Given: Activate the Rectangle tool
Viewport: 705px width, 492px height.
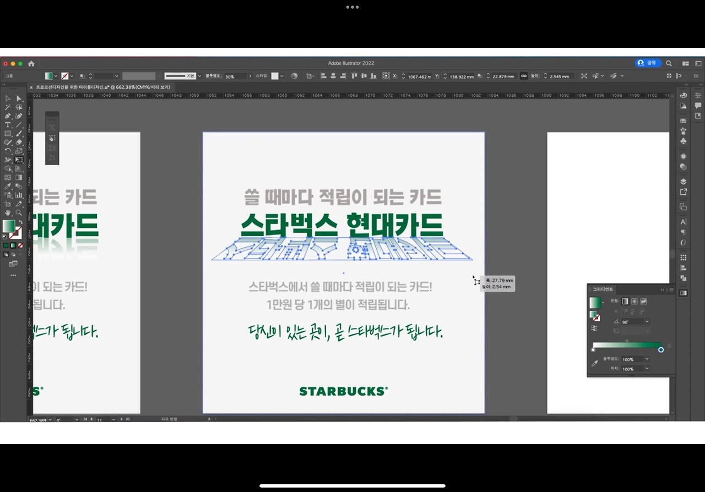Looking at the screenshot, I should [x=7, y=133].
